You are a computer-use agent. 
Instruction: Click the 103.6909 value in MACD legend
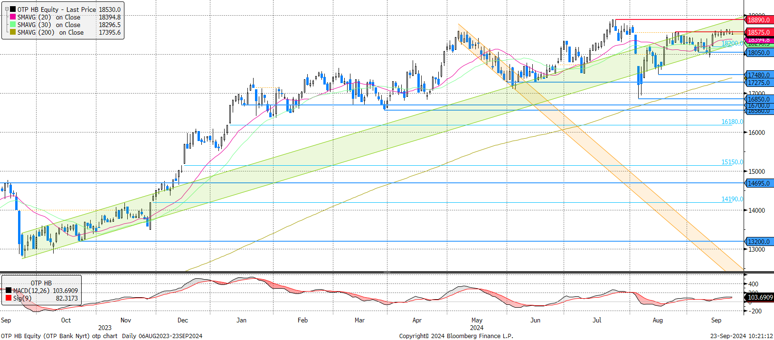pos(65,291)
